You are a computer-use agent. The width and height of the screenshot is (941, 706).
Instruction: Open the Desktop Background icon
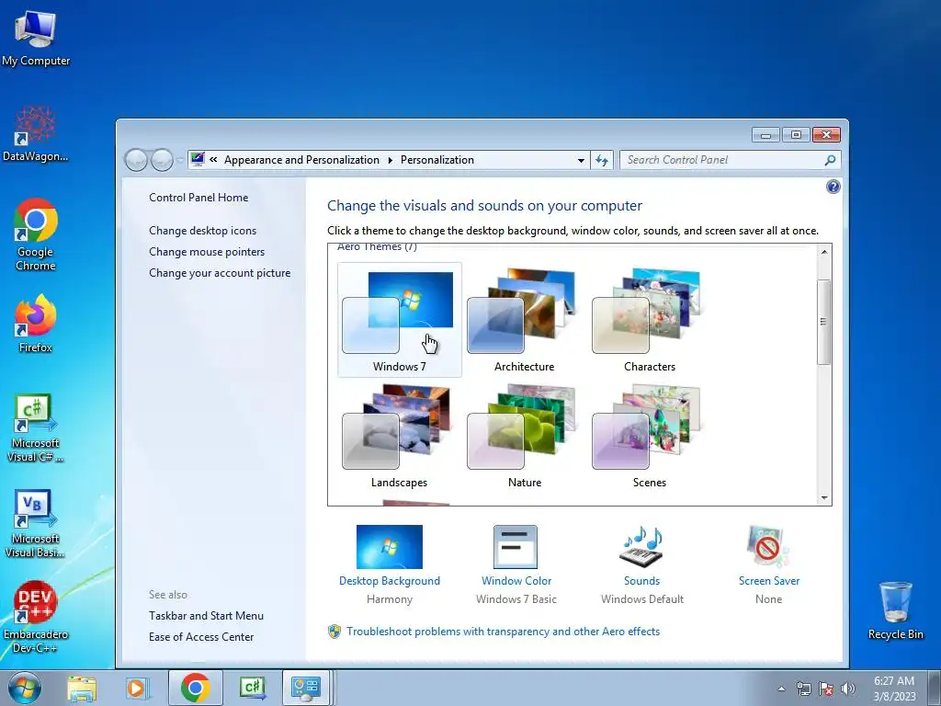click(x=390, y=547)
